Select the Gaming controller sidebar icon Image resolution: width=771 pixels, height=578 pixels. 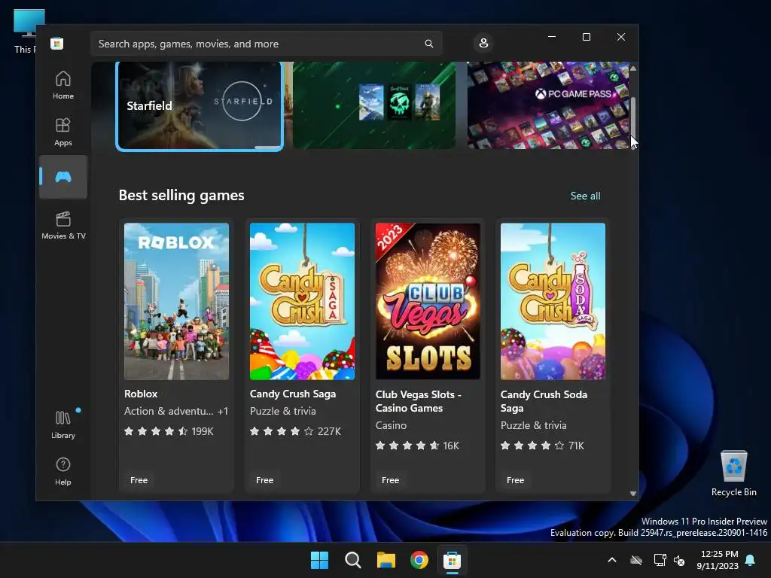(x=63, y=177)
